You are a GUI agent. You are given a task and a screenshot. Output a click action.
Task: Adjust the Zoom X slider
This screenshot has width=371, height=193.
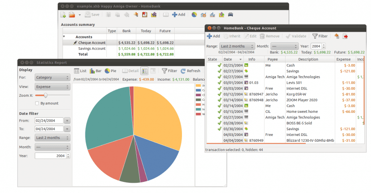tap(45, 95)
